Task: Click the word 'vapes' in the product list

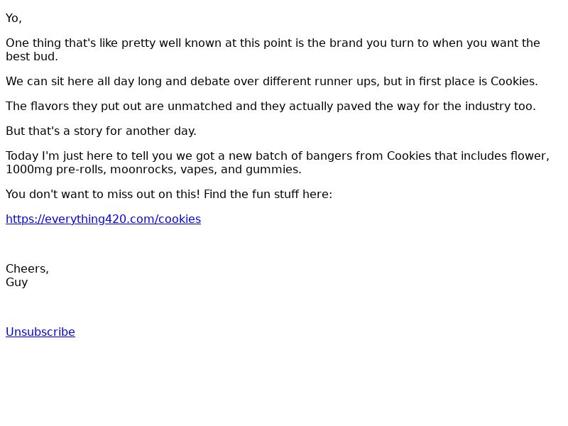Action: tap(199, 170)
